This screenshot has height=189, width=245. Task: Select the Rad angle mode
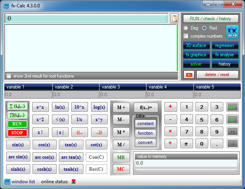(x=204, y=28)
